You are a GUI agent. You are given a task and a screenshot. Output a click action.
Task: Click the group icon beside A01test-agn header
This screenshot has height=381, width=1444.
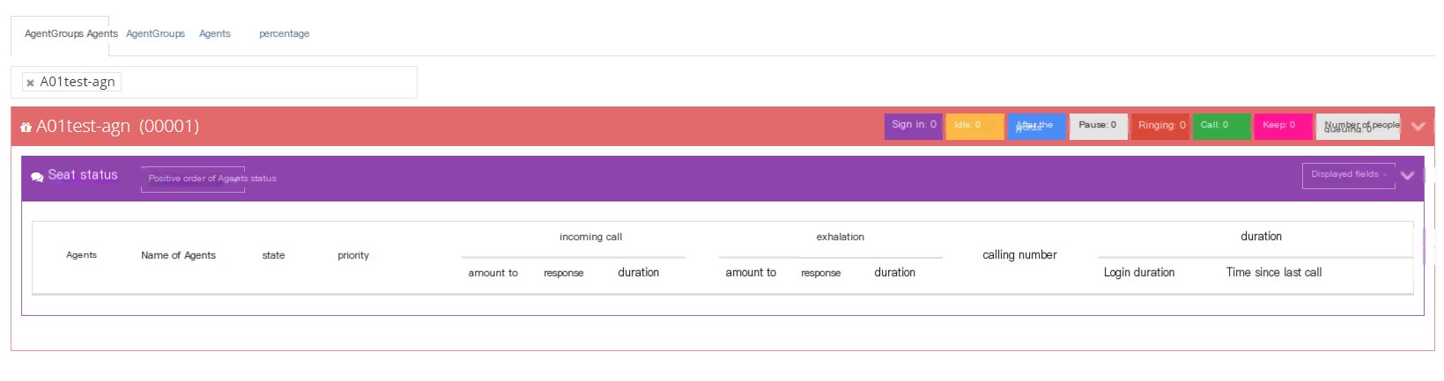pos(26,128)
